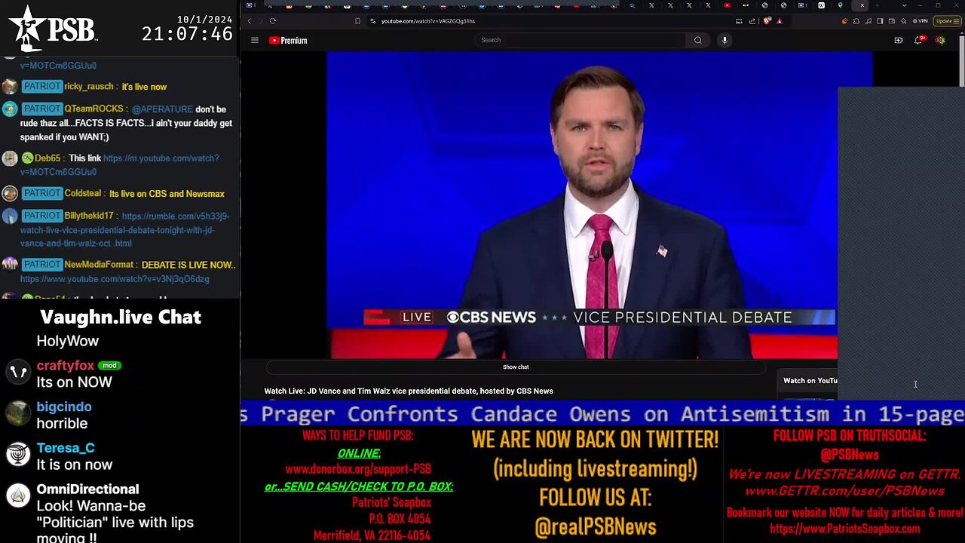This screenshot has width=965, height=543.
Task: Click the Show chat button
Action: coord(516,367)
